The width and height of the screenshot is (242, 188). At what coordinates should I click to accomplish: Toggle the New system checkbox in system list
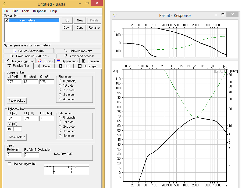pyautogui.click(x=6, y=20)
